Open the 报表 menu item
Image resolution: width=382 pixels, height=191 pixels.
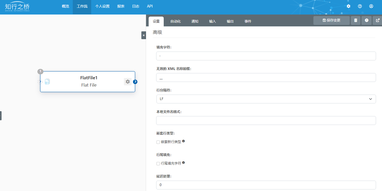(121, 6)
